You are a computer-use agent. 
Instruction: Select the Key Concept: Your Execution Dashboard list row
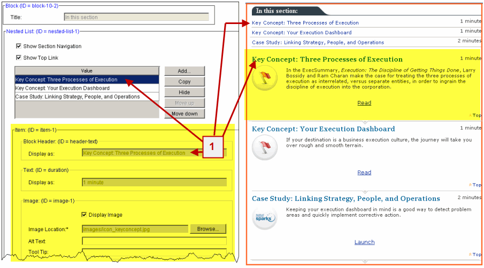click(87, 88)
